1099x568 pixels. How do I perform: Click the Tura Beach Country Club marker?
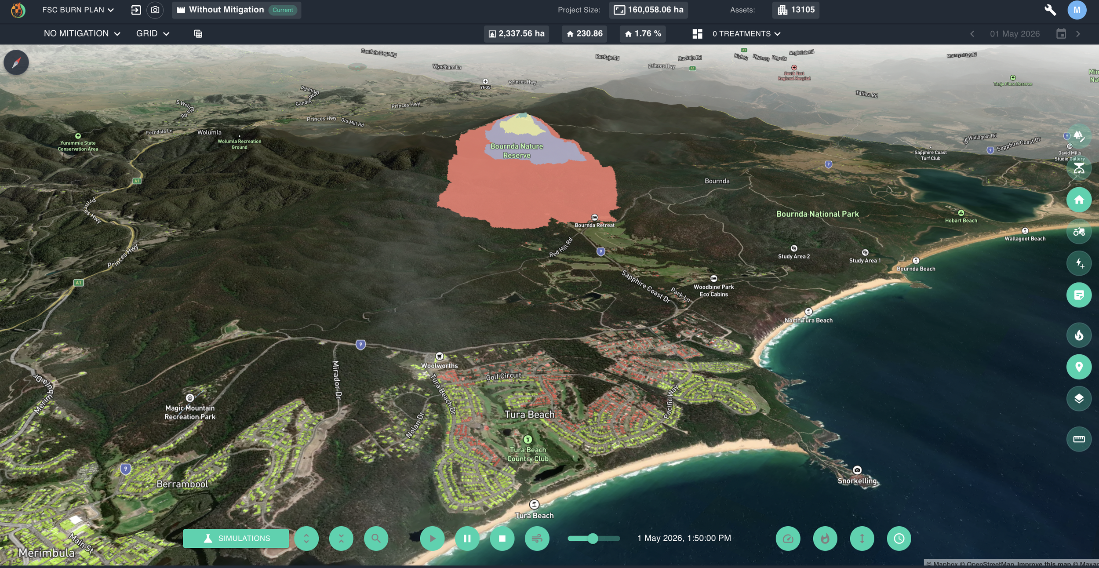coord(528,439)
